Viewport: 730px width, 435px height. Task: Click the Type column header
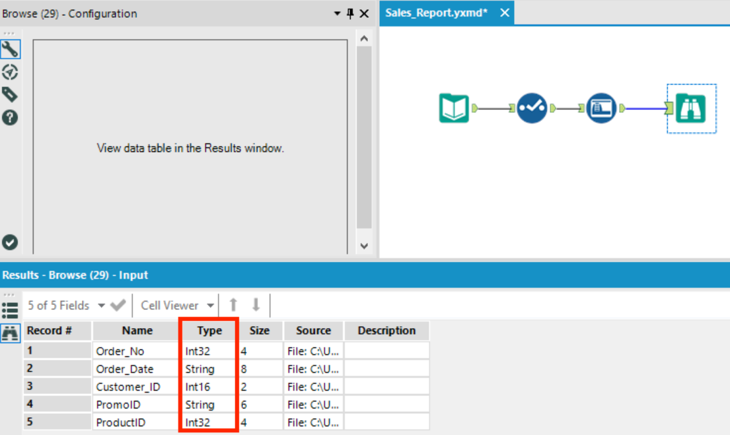[209, 331]
